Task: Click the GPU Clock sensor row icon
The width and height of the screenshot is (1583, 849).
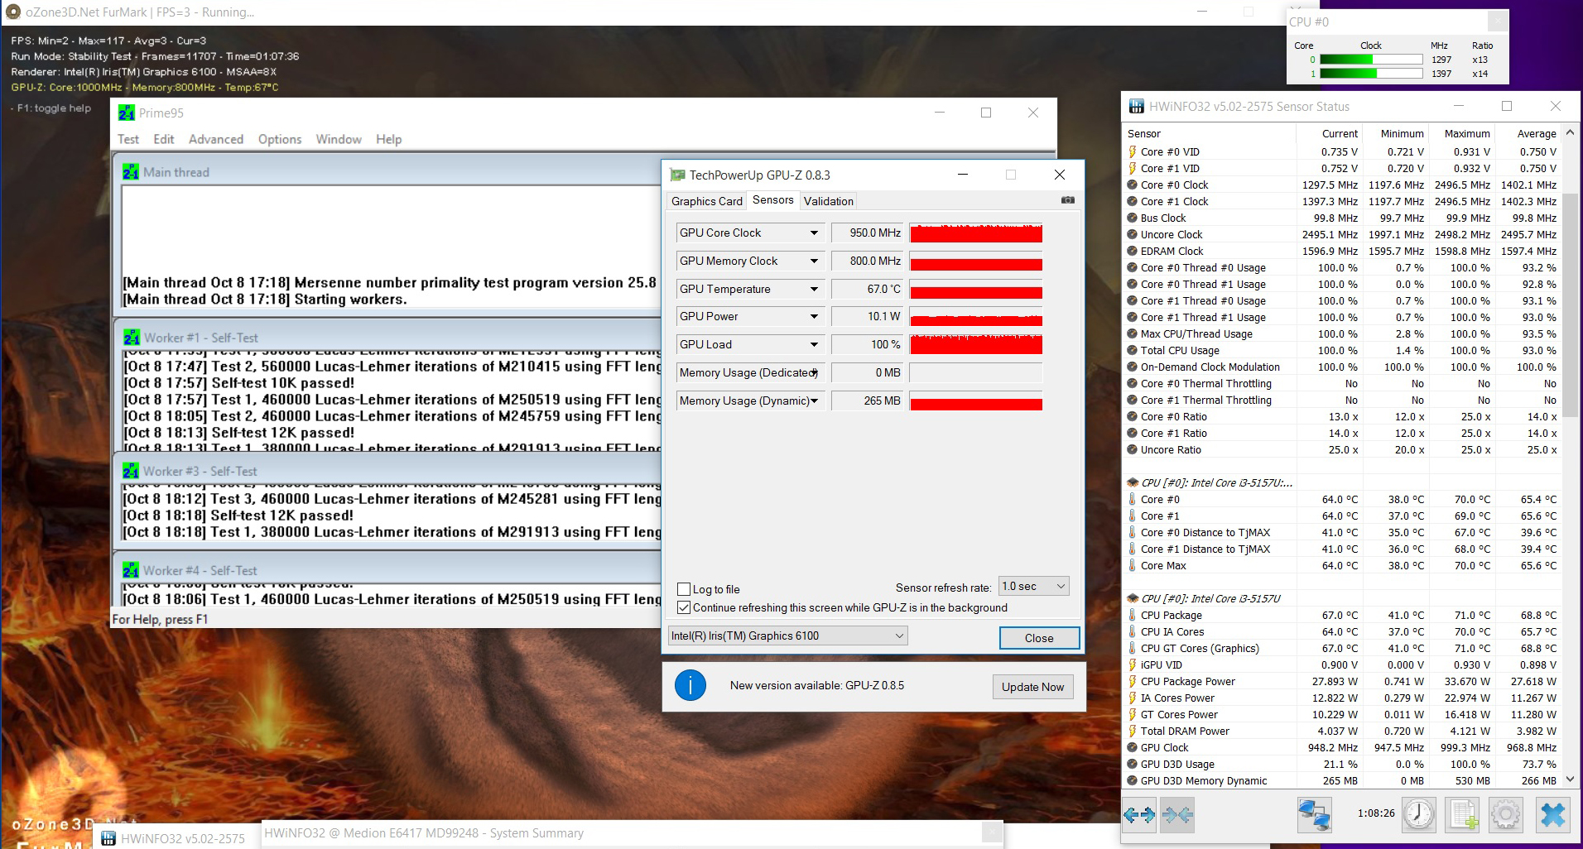Action: (1132, 747)
